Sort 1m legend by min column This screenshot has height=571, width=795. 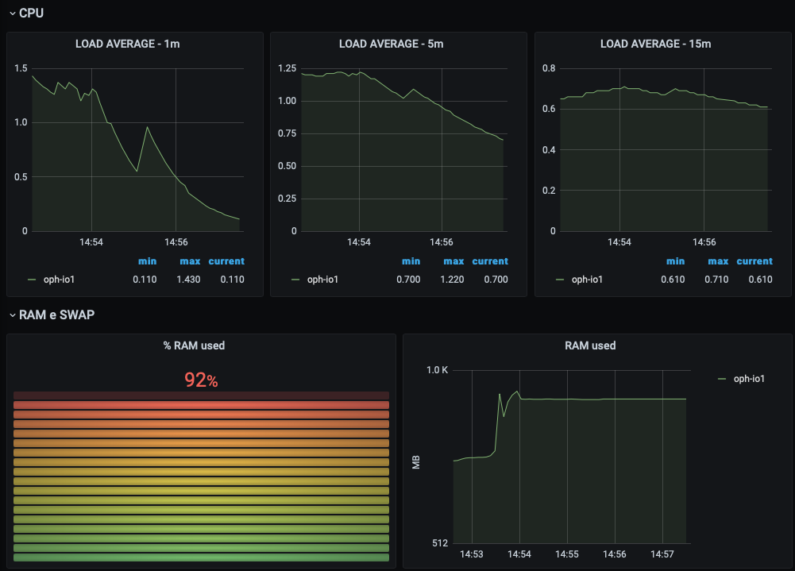click(x=147, y=260)
